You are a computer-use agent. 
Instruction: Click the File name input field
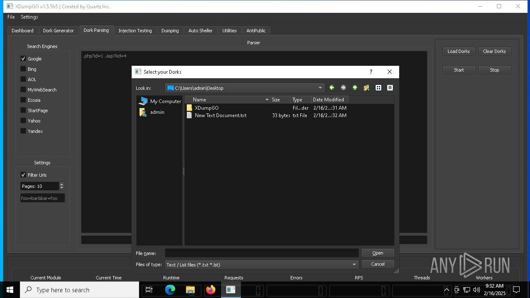[262, 253]
